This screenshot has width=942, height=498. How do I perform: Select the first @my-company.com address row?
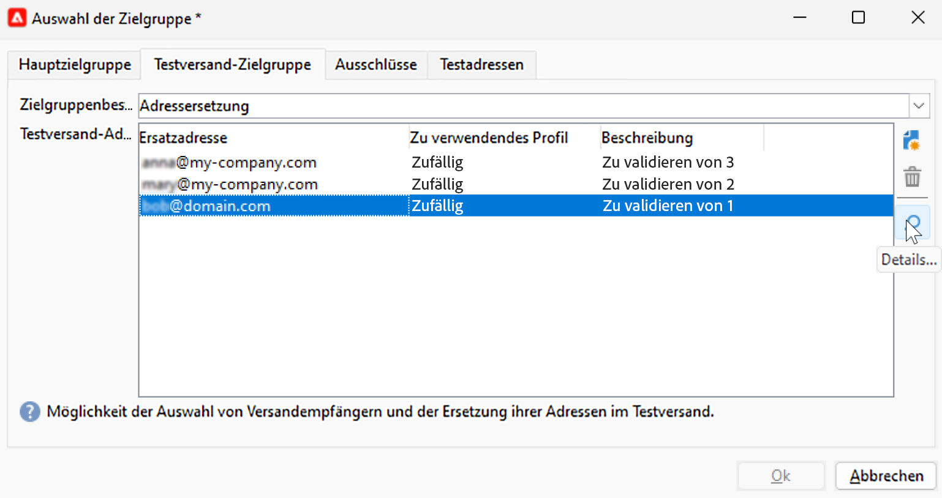coord(516,162)
